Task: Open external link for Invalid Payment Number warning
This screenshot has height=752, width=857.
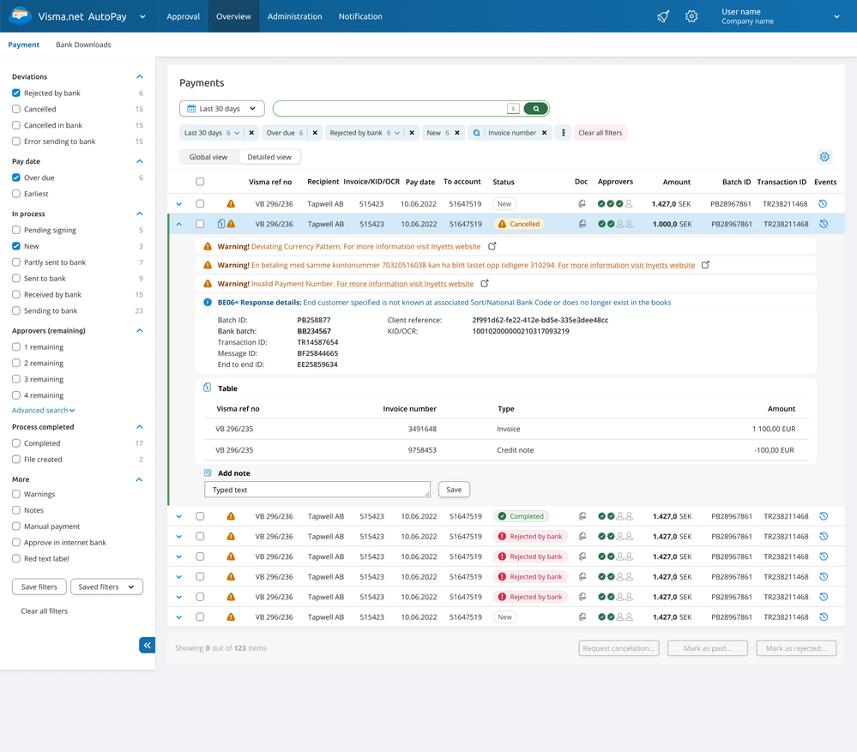Action: pos(484,284)
